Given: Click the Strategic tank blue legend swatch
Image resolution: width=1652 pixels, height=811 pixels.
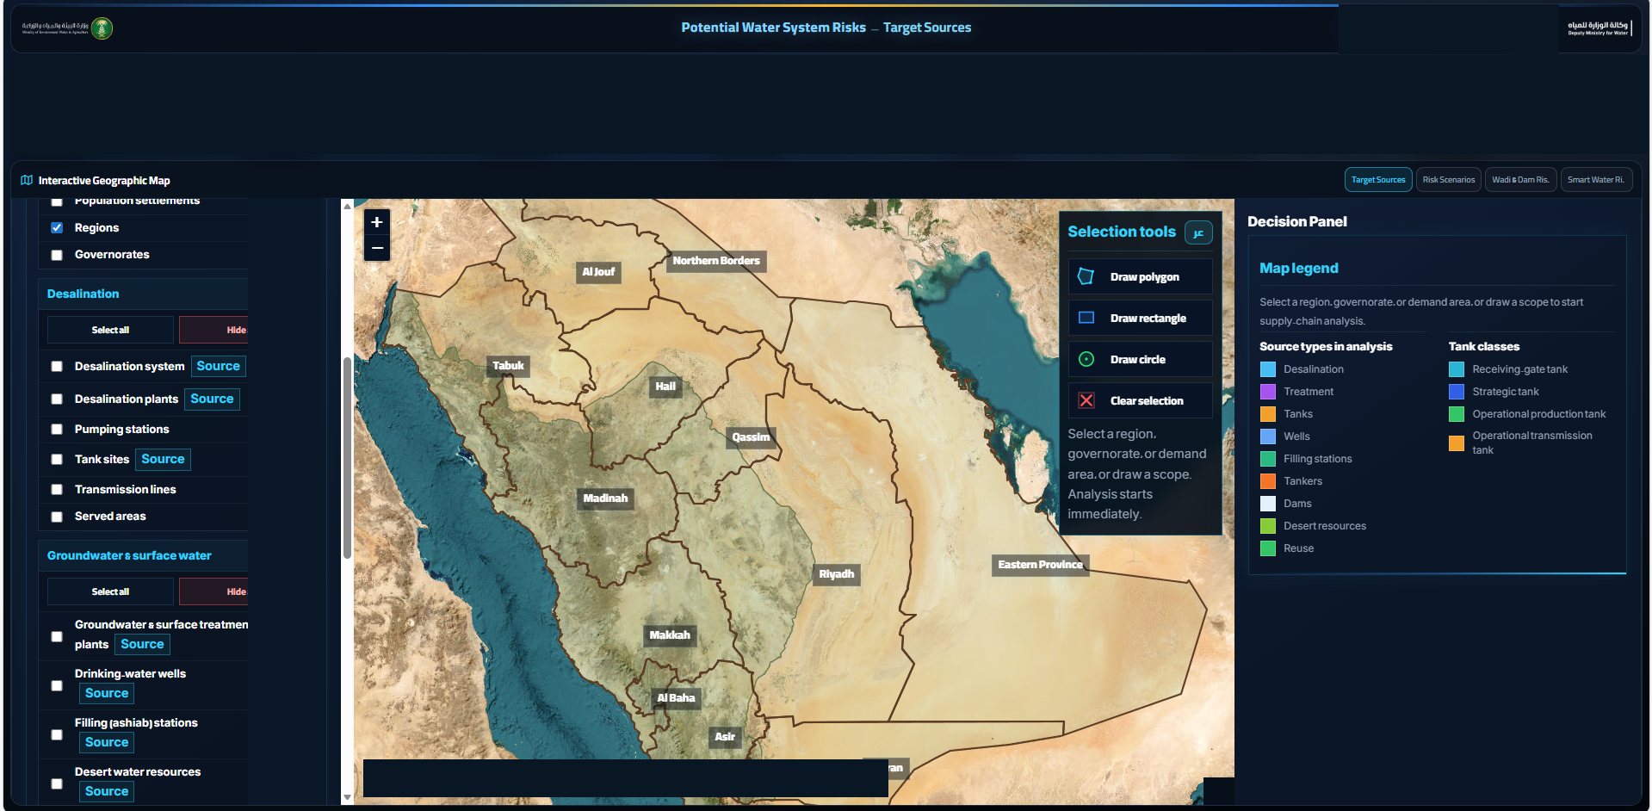Looking at the screenshot, I should coord(1457,392).
